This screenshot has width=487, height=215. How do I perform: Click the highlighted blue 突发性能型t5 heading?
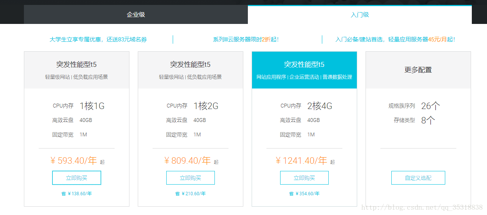(304, 64)
